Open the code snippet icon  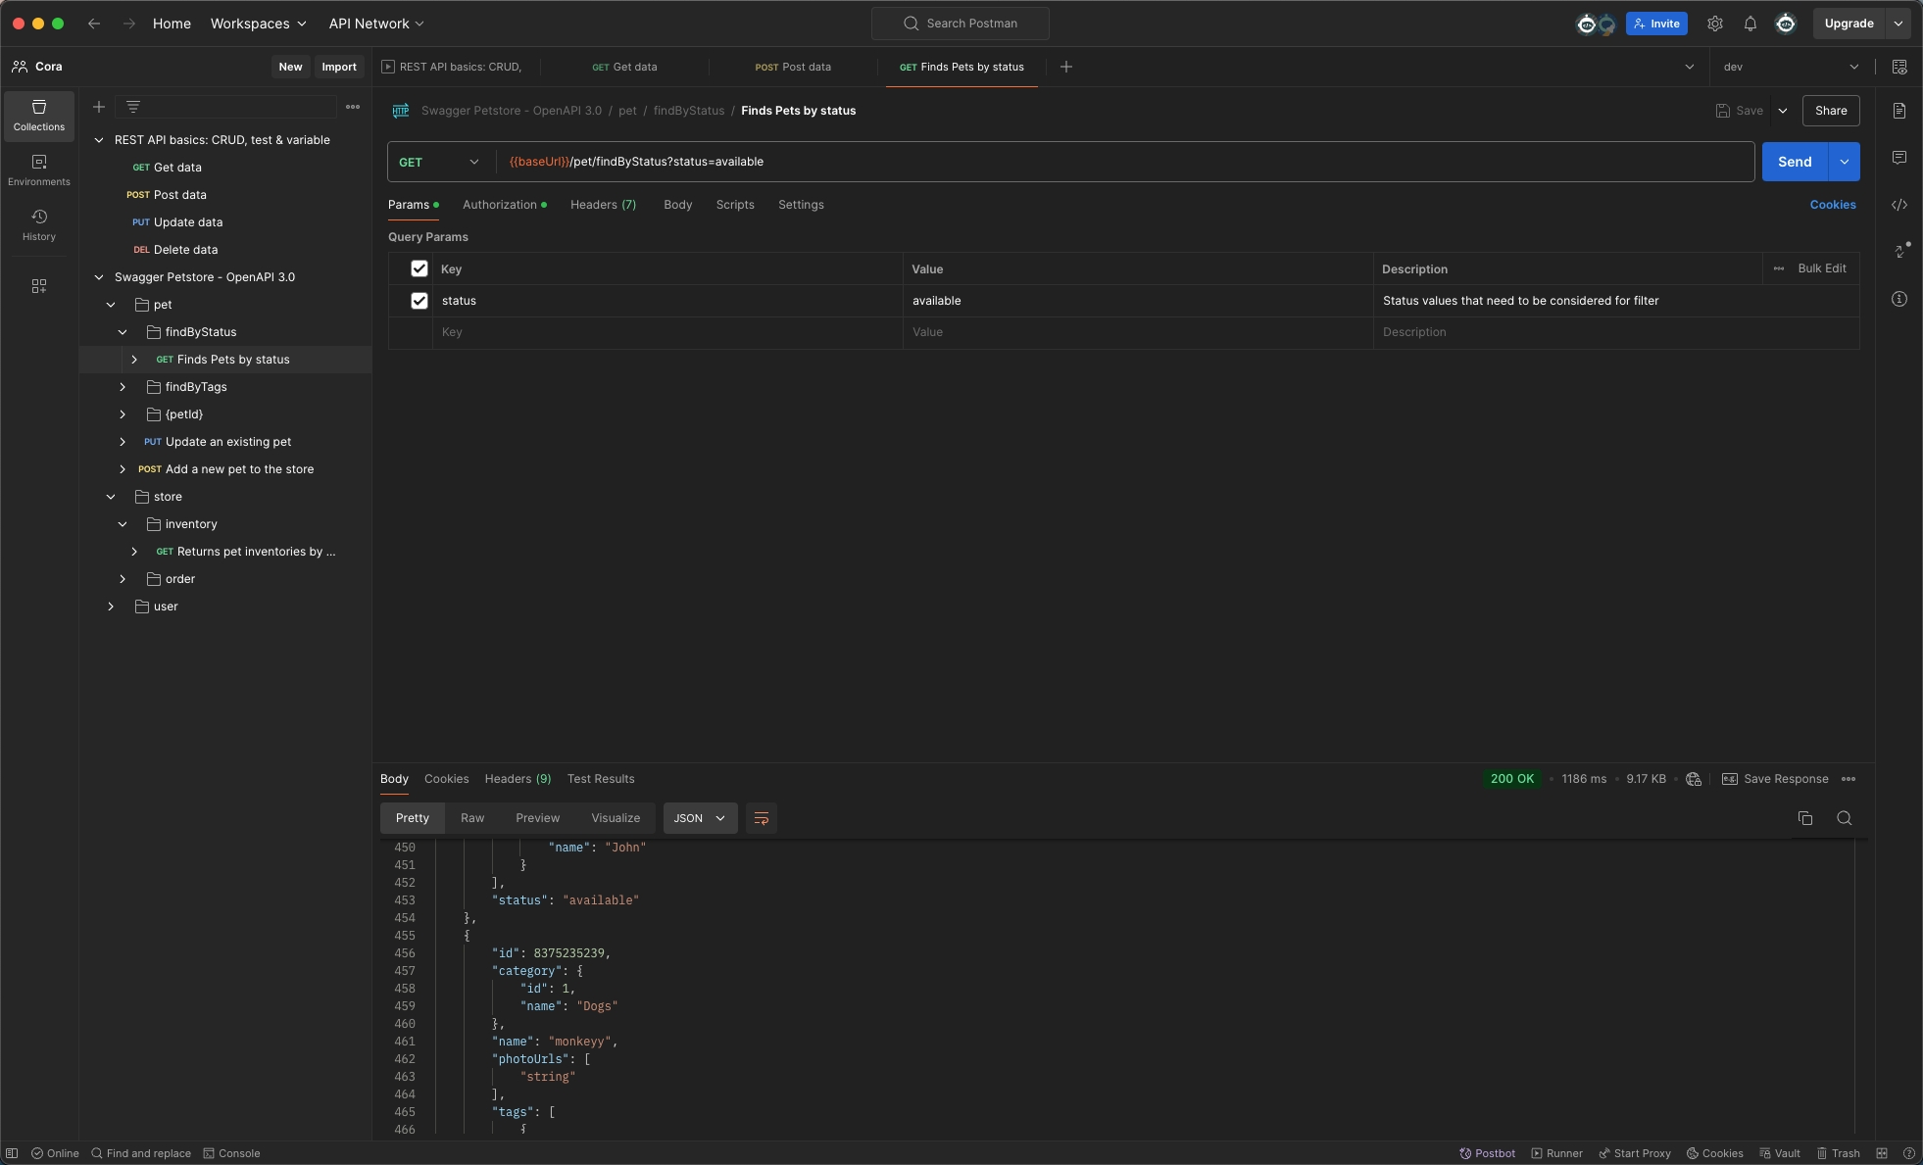click(1899, 205)
